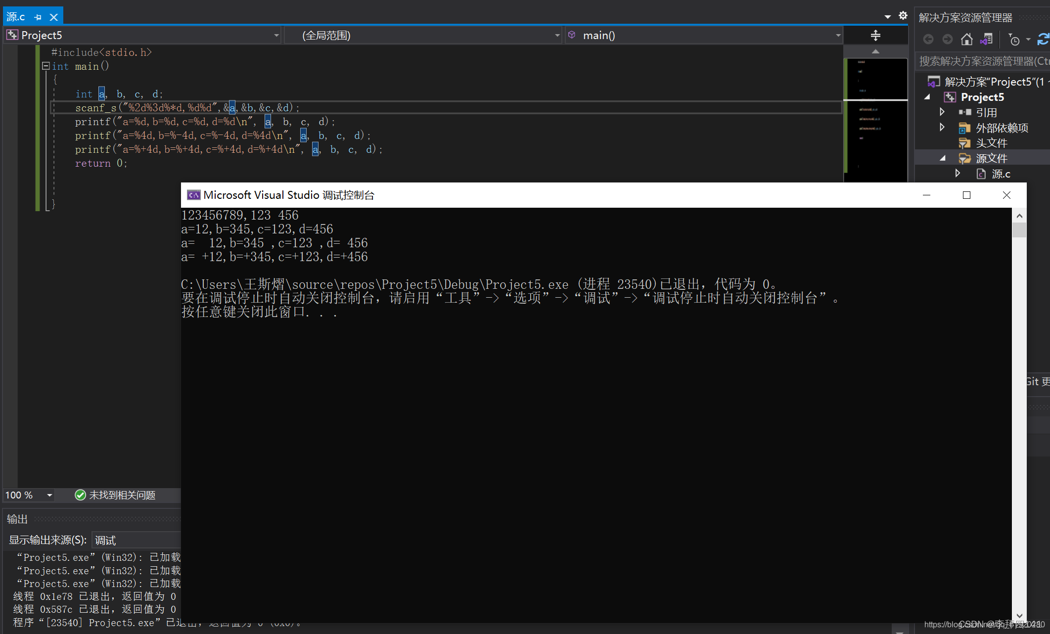Image resolution: width=1050 pixels, height=634 pixels.
Task: Click the editor scroll up arrow
Action: pyautogui.click(x=875, y=51)
